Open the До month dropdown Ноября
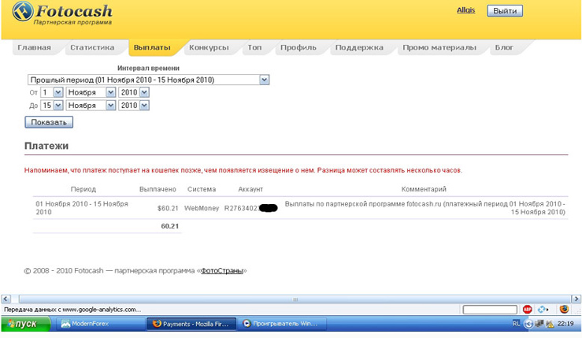582x338 pixels. [x=91, y=106]
